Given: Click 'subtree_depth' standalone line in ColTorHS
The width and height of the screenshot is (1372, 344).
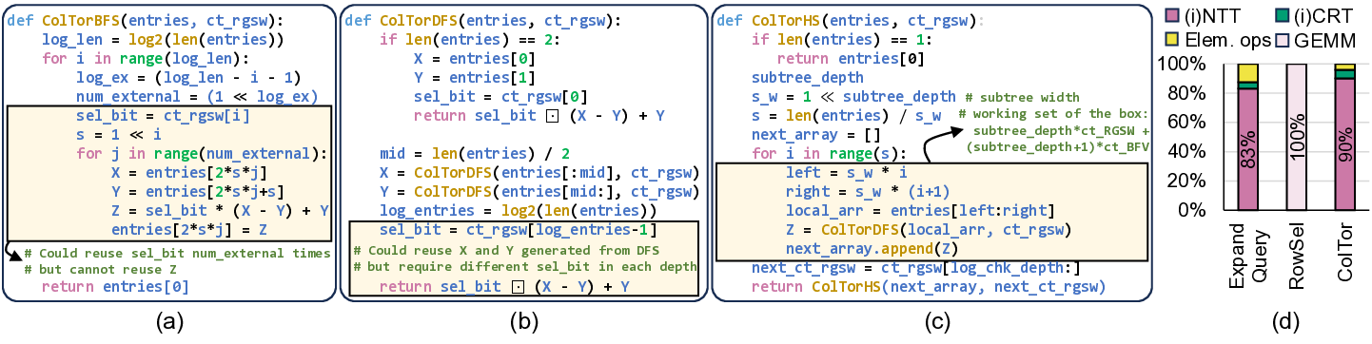Looking at the screenshot, I should (808, 77).
